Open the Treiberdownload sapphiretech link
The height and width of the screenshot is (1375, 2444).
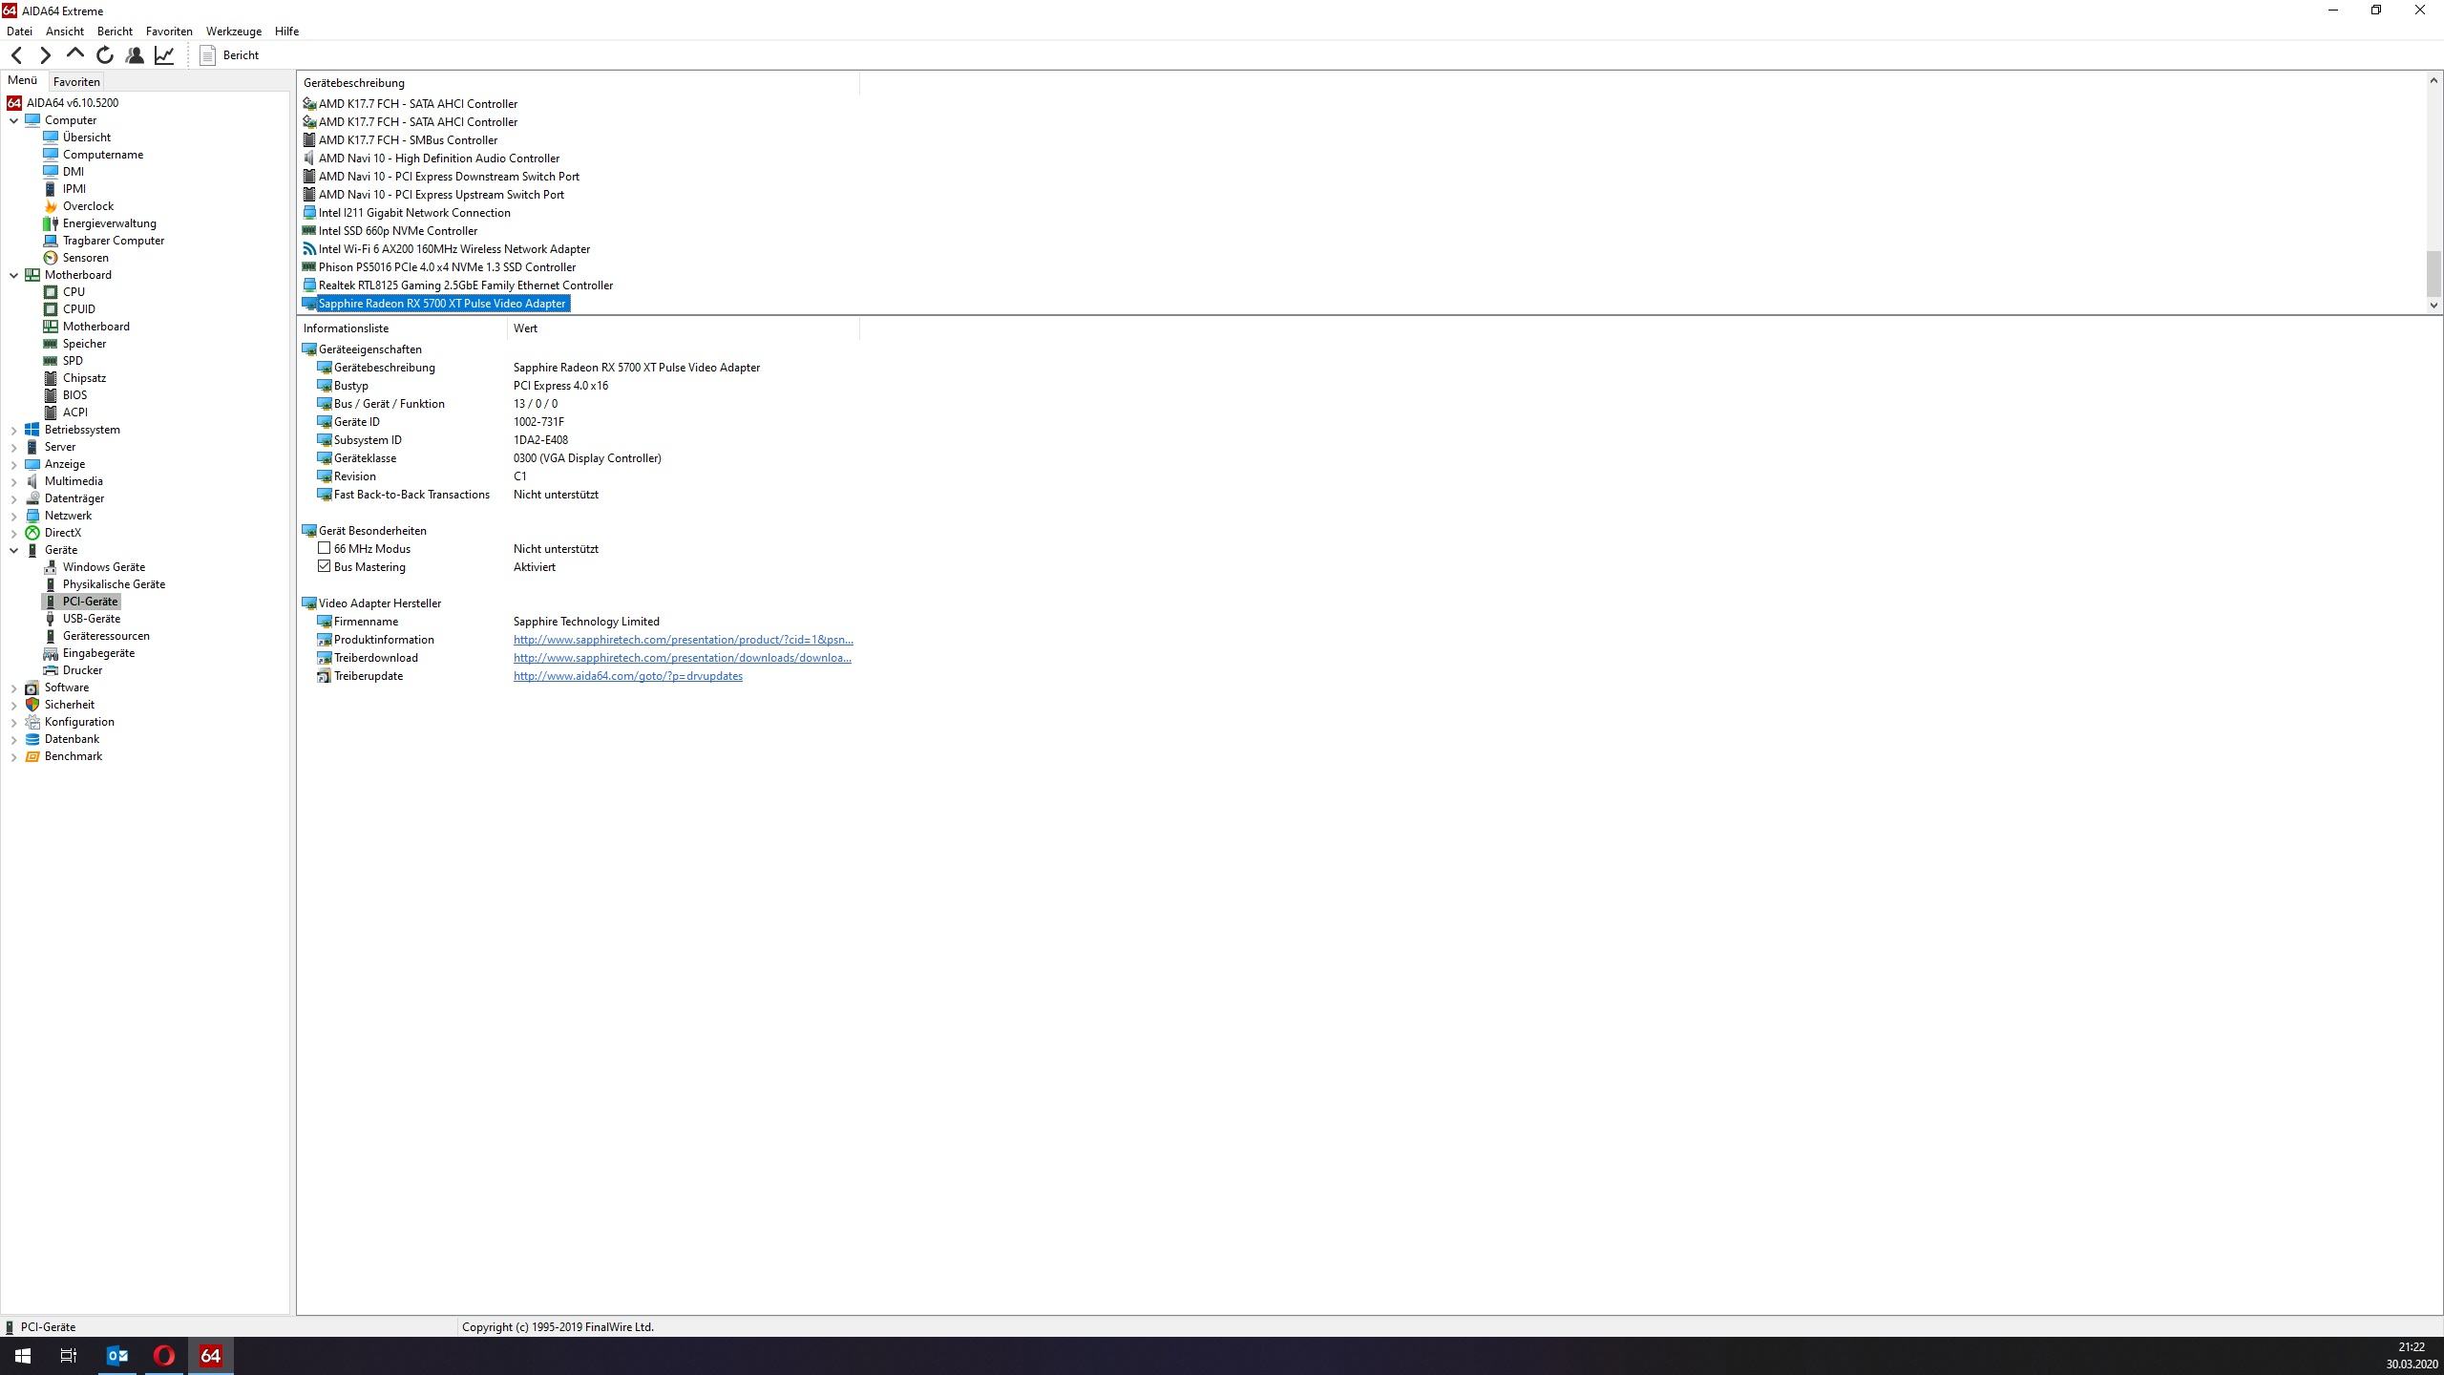[x=683, y=658]
